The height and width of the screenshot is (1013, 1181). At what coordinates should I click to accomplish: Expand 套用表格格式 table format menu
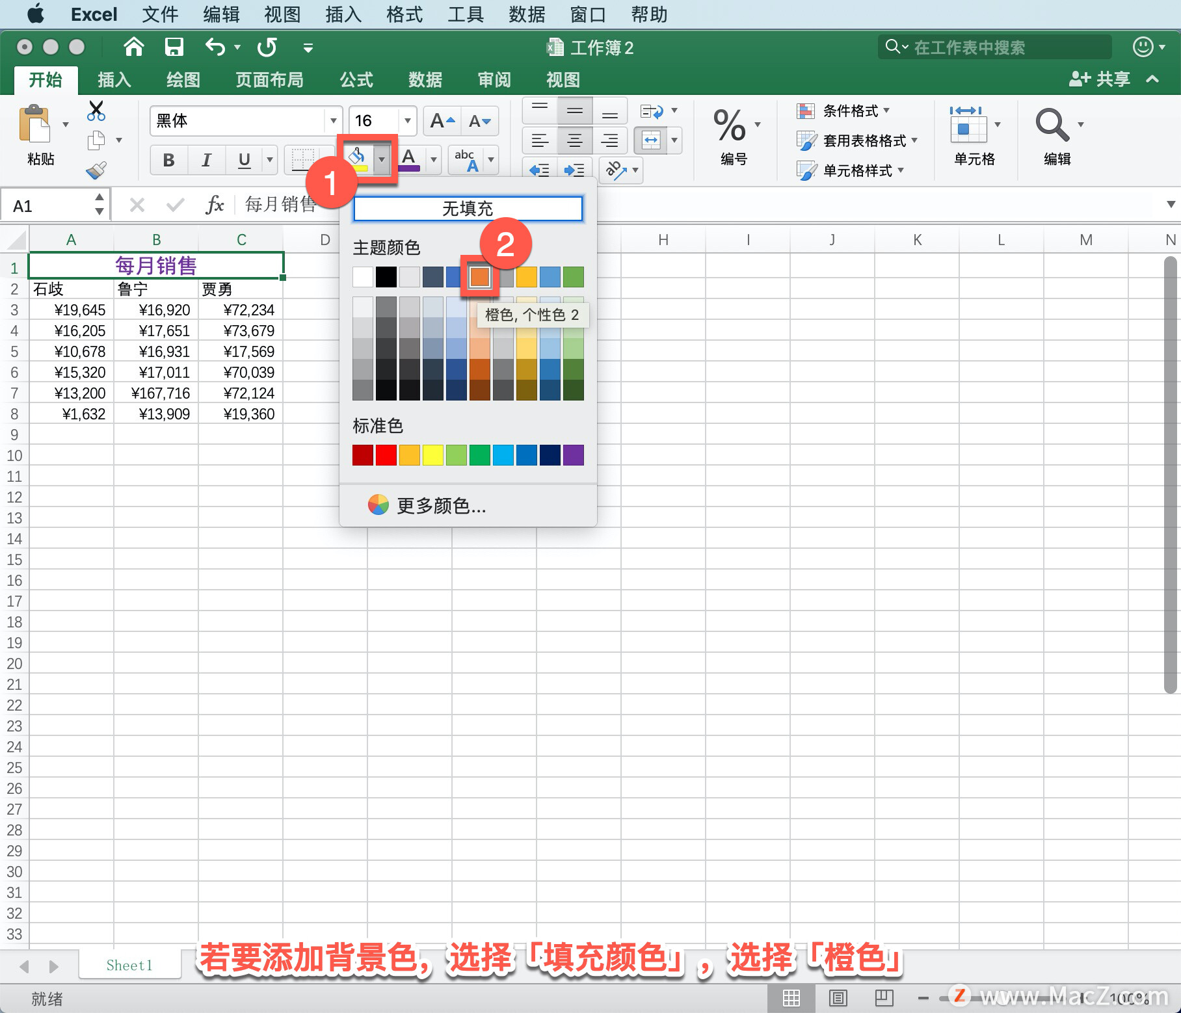coord(858,140)
